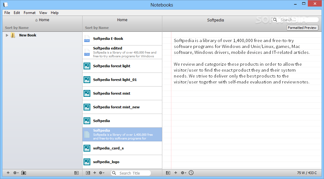
Task: Click the collapse toggle icon left of middle plus
Action: [x=88, y=173]
